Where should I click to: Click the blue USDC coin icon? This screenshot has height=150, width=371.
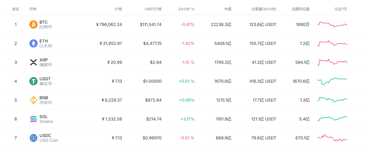click(x=34, y=138)
